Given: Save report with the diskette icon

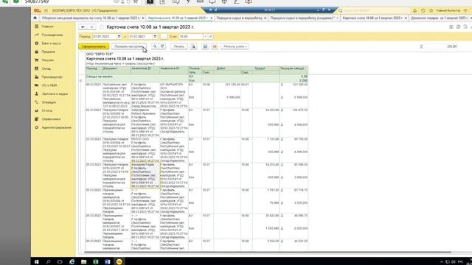Looking at the screenshot, I should click(x=205, y=46).
